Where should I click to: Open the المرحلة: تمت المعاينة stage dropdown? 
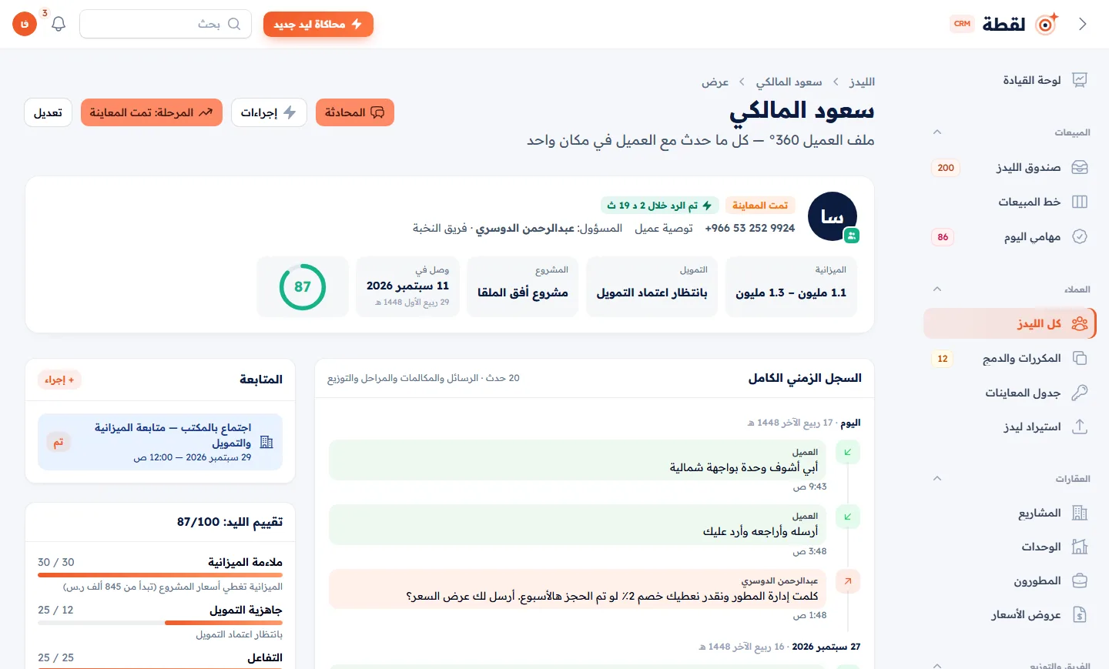click(x=152, y=112)
